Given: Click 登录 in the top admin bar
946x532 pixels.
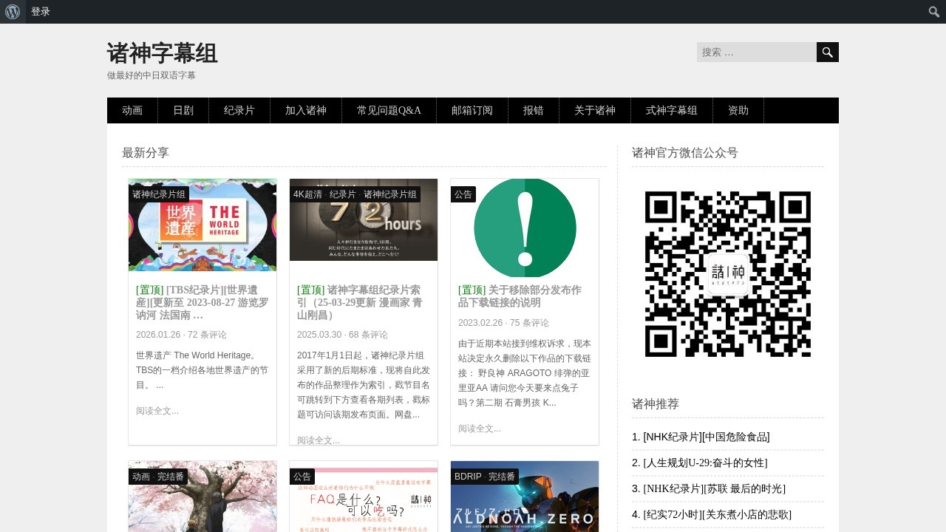Looking at the screenshot, I should [41, 12].
